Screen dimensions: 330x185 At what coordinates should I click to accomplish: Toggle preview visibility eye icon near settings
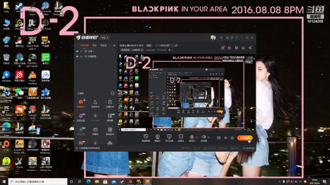(225, 138)
